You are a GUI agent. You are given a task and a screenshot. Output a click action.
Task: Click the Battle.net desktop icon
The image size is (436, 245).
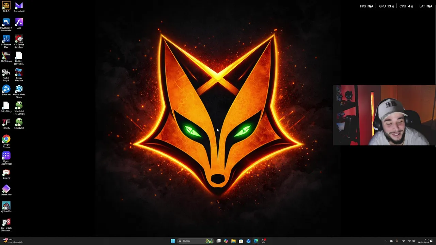[x=6, y=90]
